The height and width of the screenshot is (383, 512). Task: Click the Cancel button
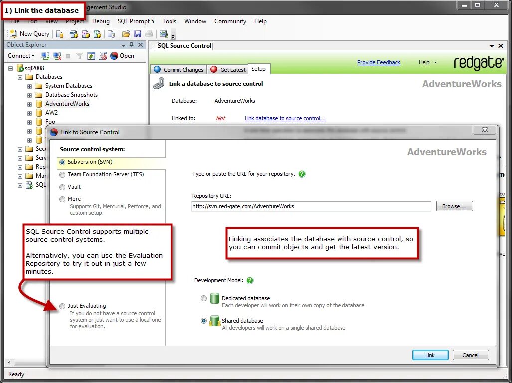coord(471,355)
